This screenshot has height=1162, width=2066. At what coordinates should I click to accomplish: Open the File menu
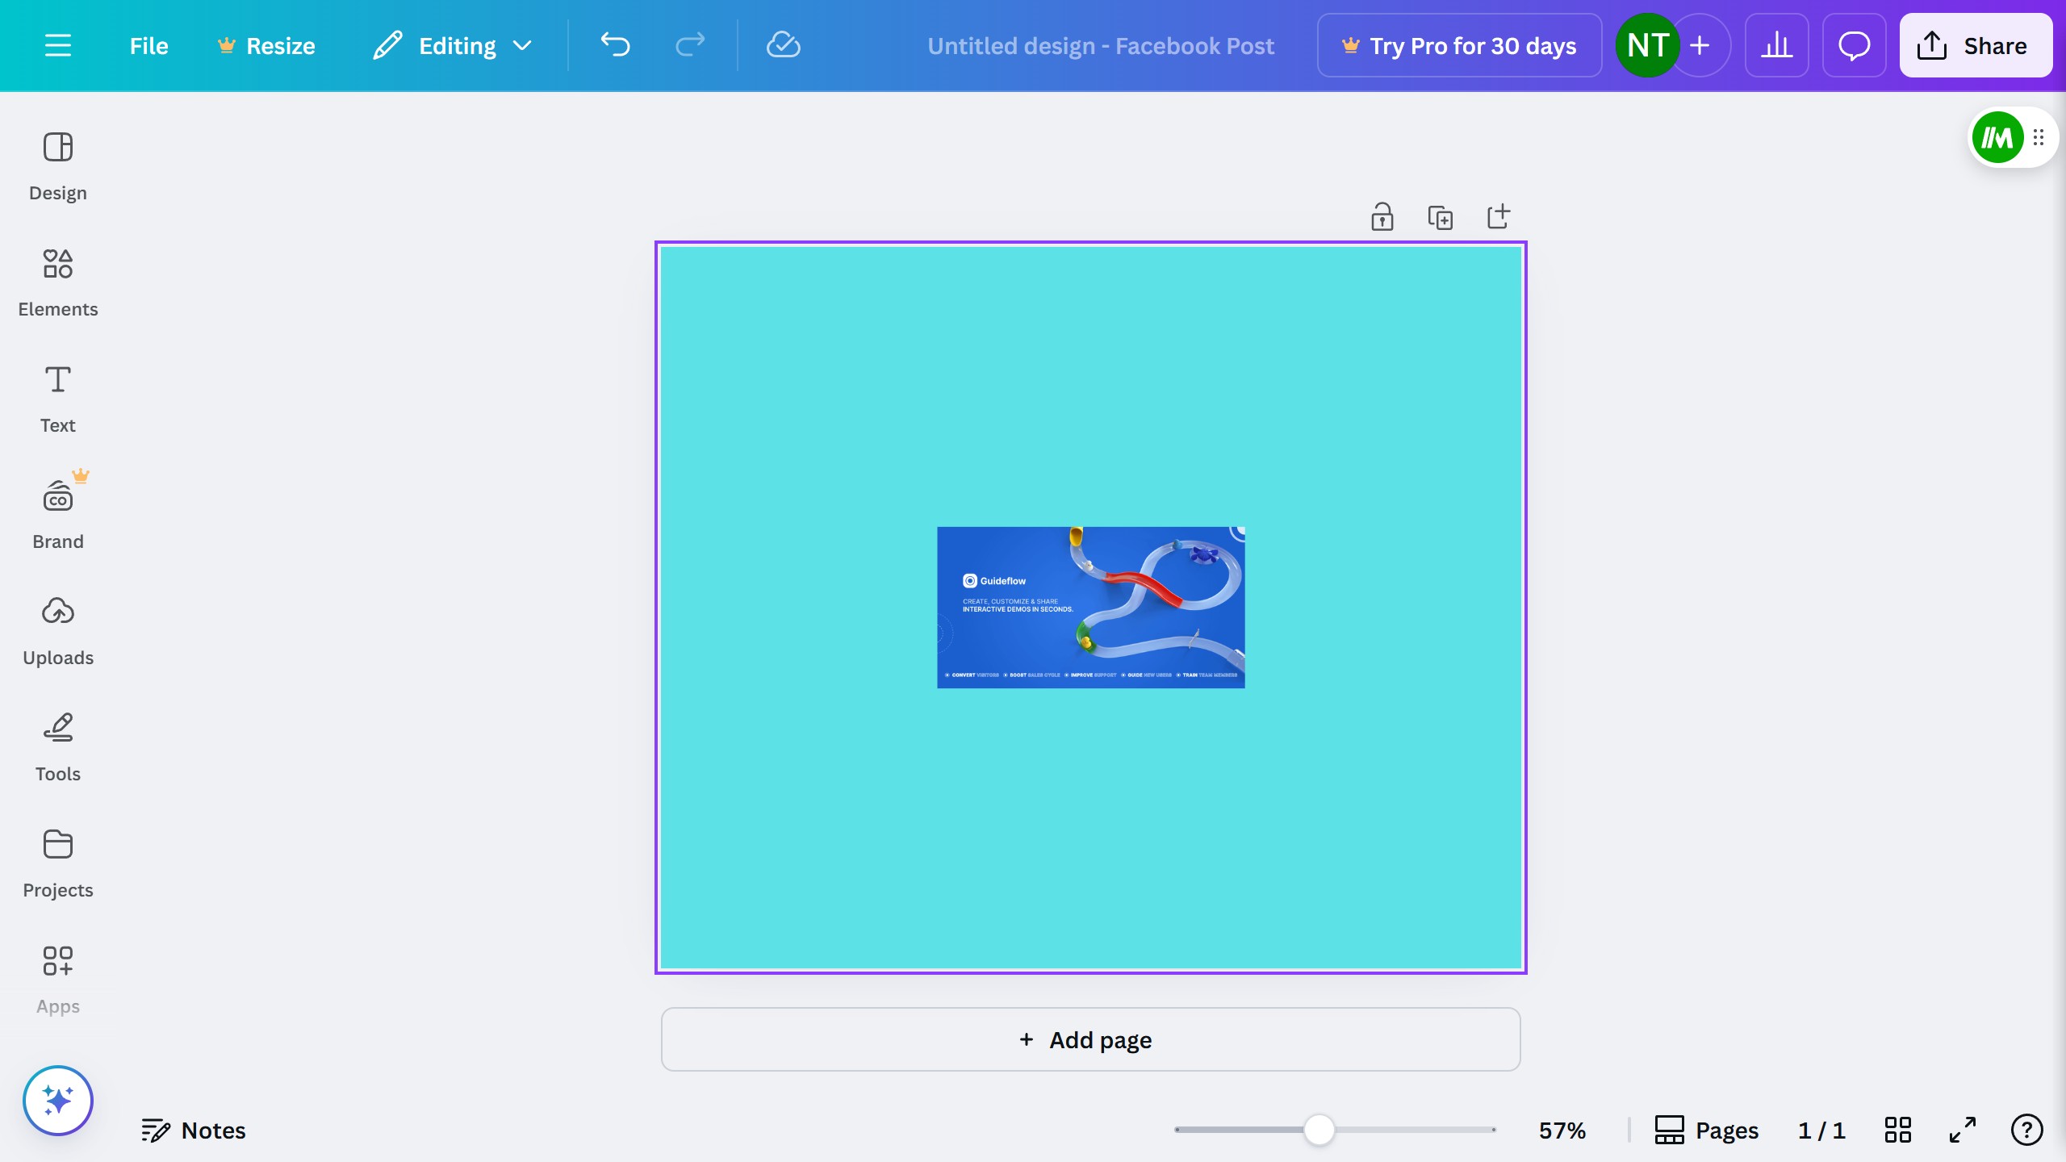149,45
